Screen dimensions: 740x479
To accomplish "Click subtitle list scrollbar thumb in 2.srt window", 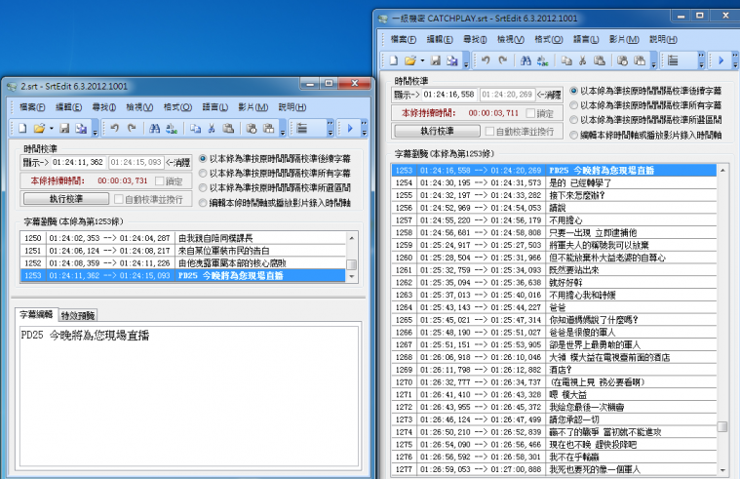I will pyautogui.click(x=352, y=264).
